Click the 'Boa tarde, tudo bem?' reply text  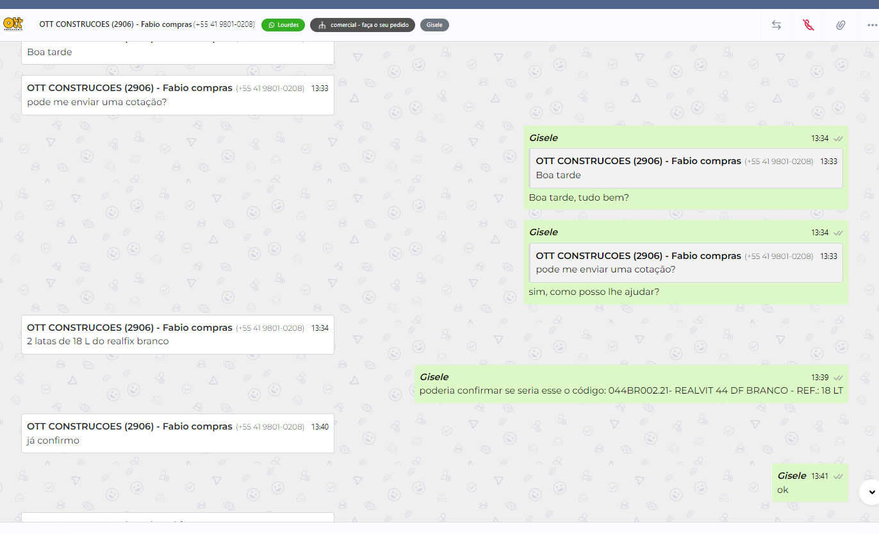[x=579, y=197]
